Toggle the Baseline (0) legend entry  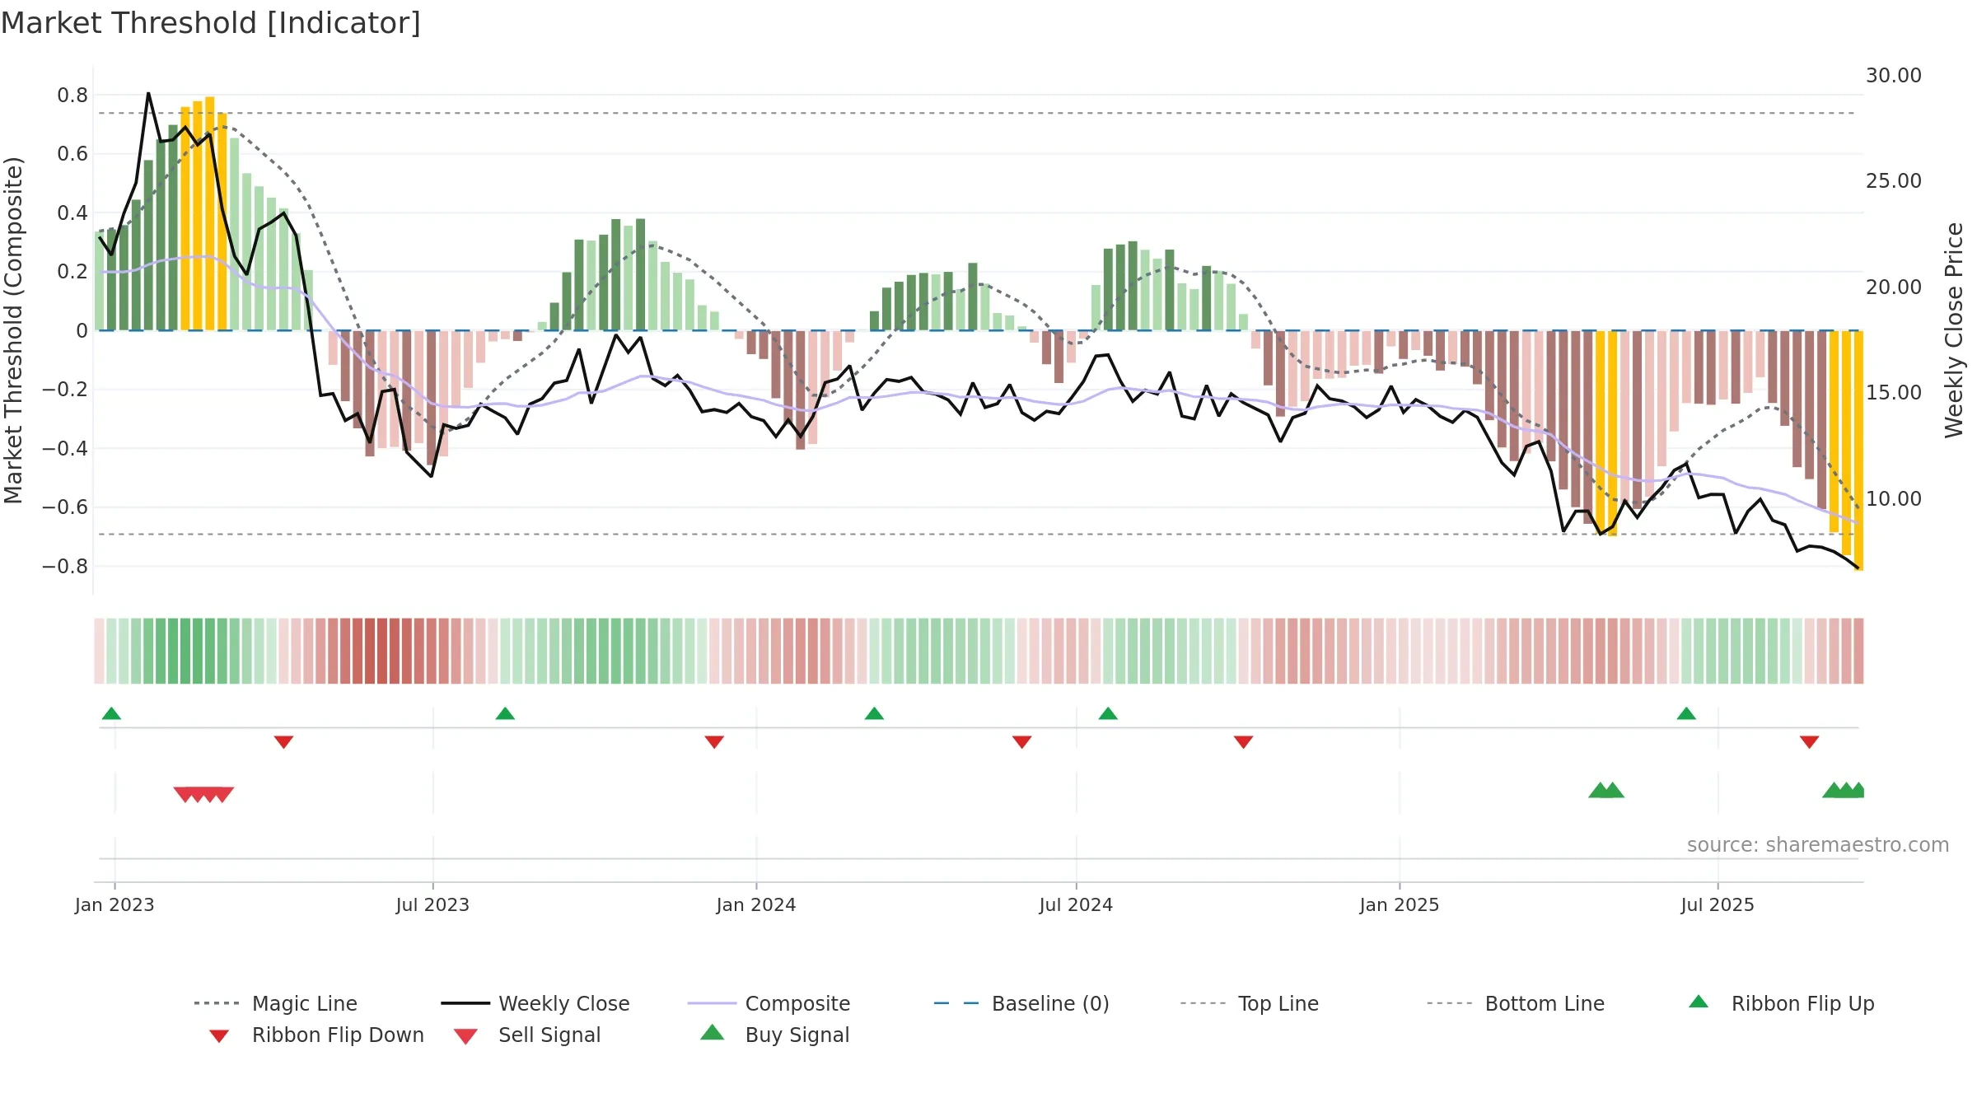pos(1021,1003)
